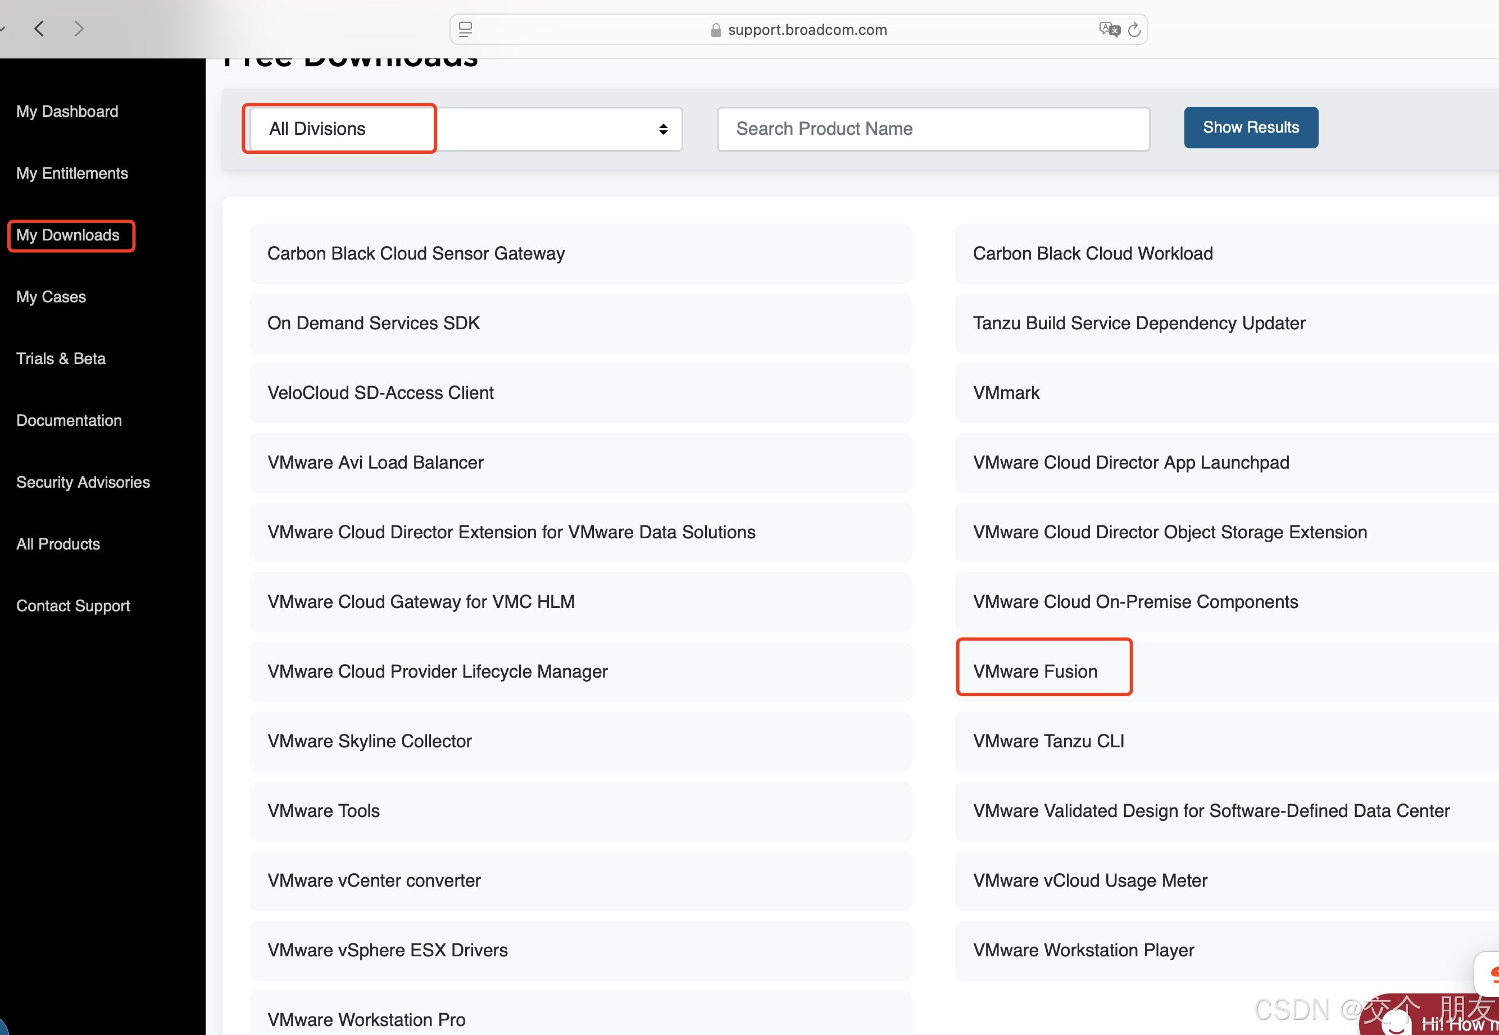Go to My Dashboard

67,112
